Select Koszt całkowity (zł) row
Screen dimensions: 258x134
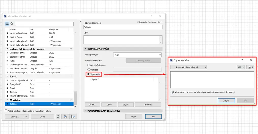(x=39, y=41)
